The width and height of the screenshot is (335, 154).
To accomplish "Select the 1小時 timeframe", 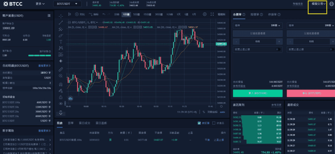I will tap(170, 14).
